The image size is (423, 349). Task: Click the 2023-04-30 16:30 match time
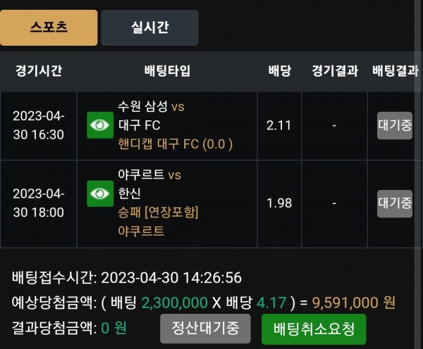coord(39,125)
